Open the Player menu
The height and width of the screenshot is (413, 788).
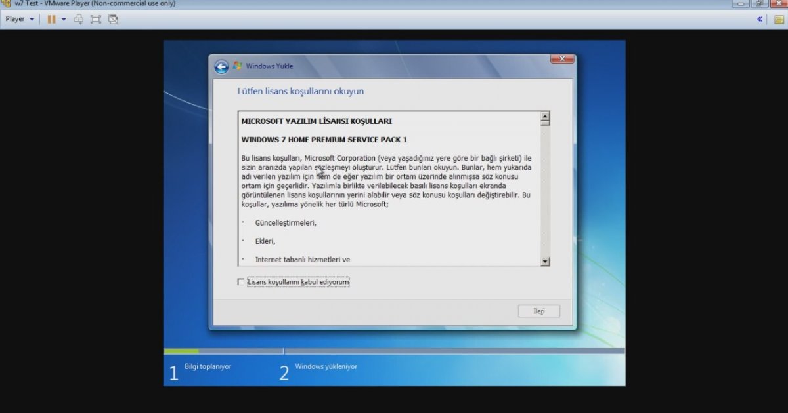point(20,19)
